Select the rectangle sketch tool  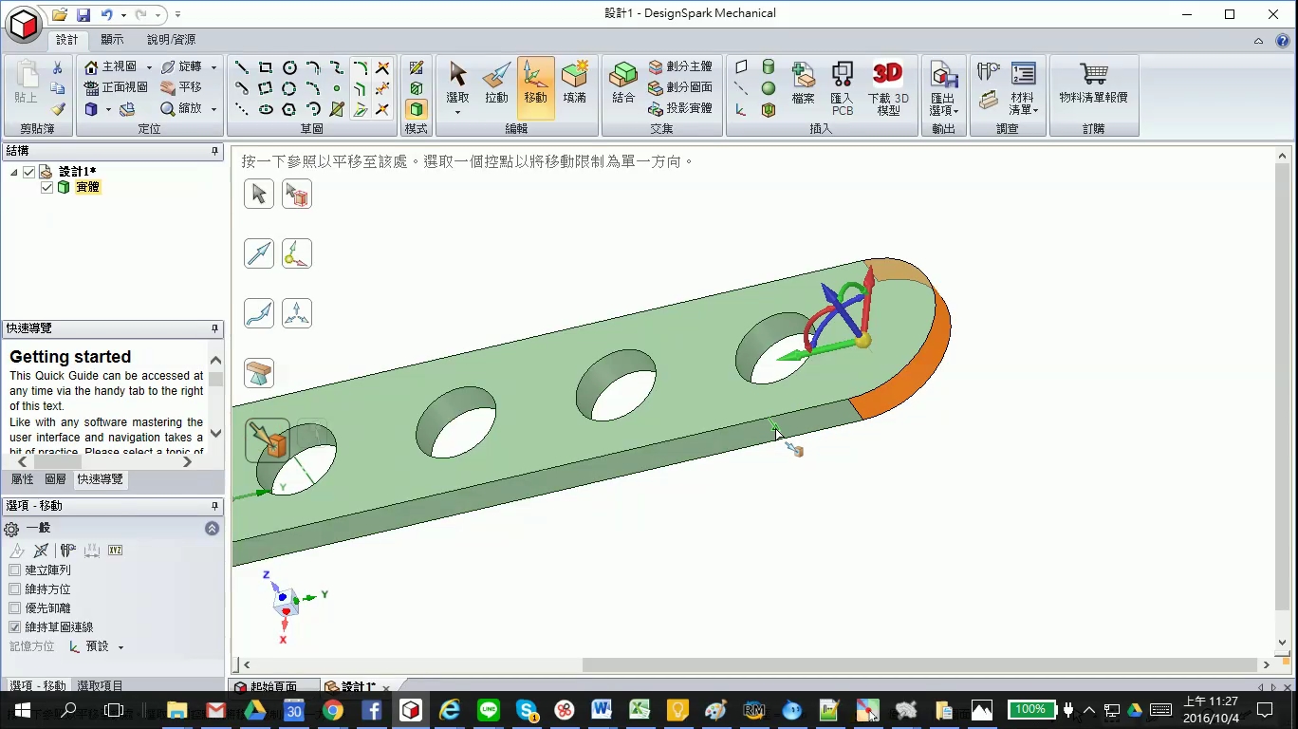(266, 67)
